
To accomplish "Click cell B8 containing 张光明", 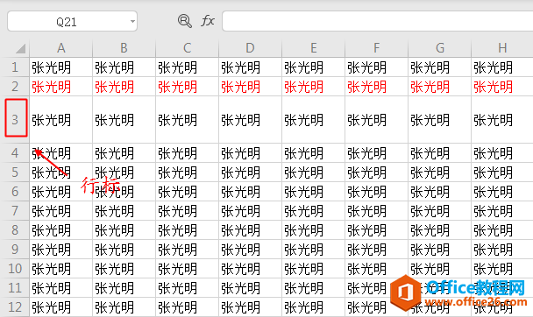I will (x=124, y=230).
